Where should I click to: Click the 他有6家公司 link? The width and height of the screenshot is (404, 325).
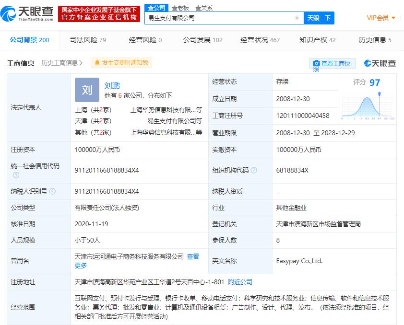click(x=121, y=95)
